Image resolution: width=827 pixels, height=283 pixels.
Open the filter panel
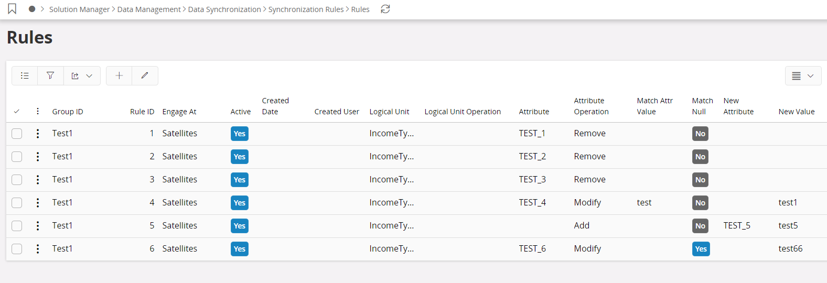(50, 75)
